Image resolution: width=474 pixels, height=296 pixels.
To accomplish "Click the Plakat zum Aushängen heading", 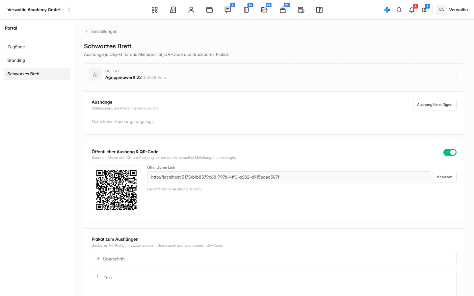I will click(115, 239).
